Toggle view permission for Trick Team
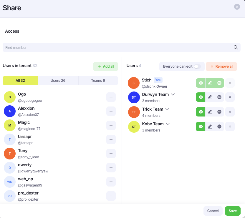Viewport: 245px width, 218px height. coord(201,112)
